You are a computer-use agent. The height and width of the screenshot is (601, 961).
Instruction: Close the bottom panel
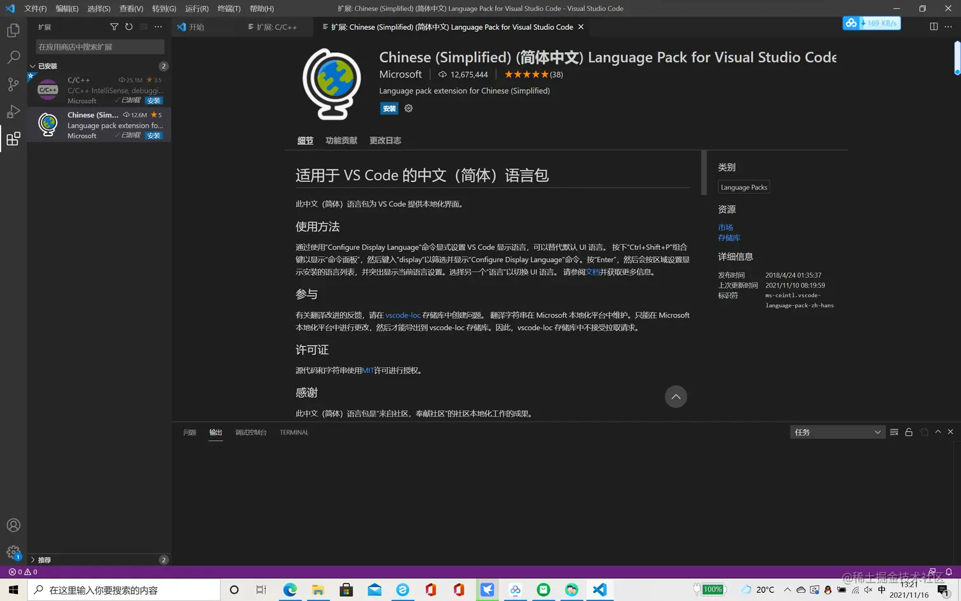[x=951, y=432]
